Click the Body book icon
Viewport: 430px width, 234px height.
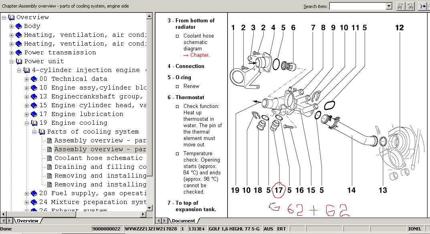(19, 26)
